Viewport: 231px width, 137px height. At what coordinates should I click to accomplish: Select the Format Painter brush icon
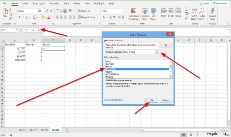coord(10,18)
